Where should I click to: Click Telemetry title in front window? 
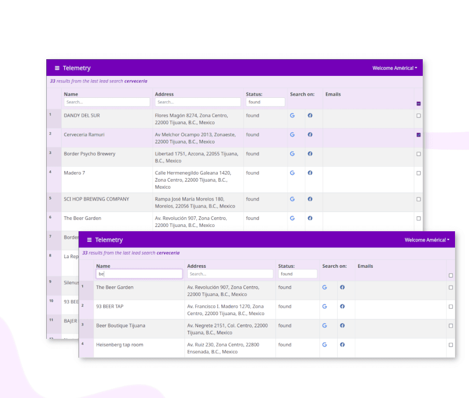pos(109,240)
